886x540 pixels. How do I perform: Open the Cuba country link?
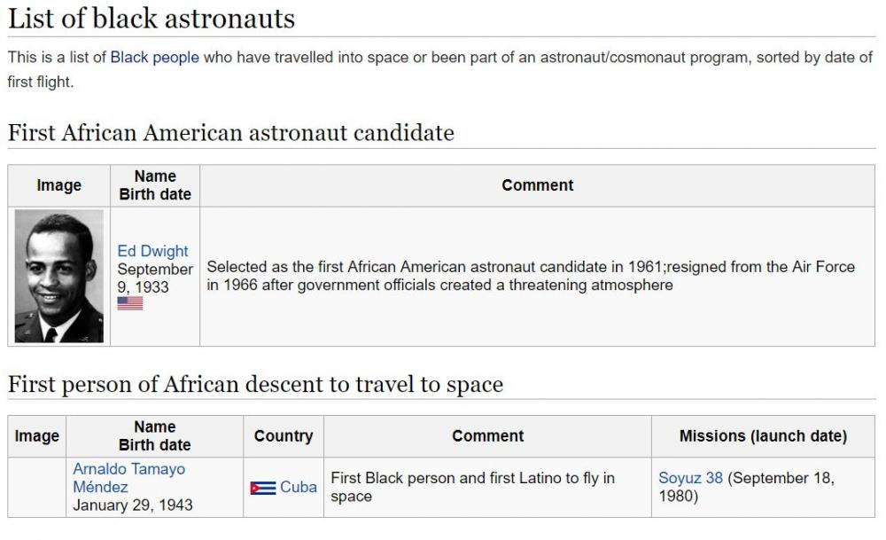point(299,488)
